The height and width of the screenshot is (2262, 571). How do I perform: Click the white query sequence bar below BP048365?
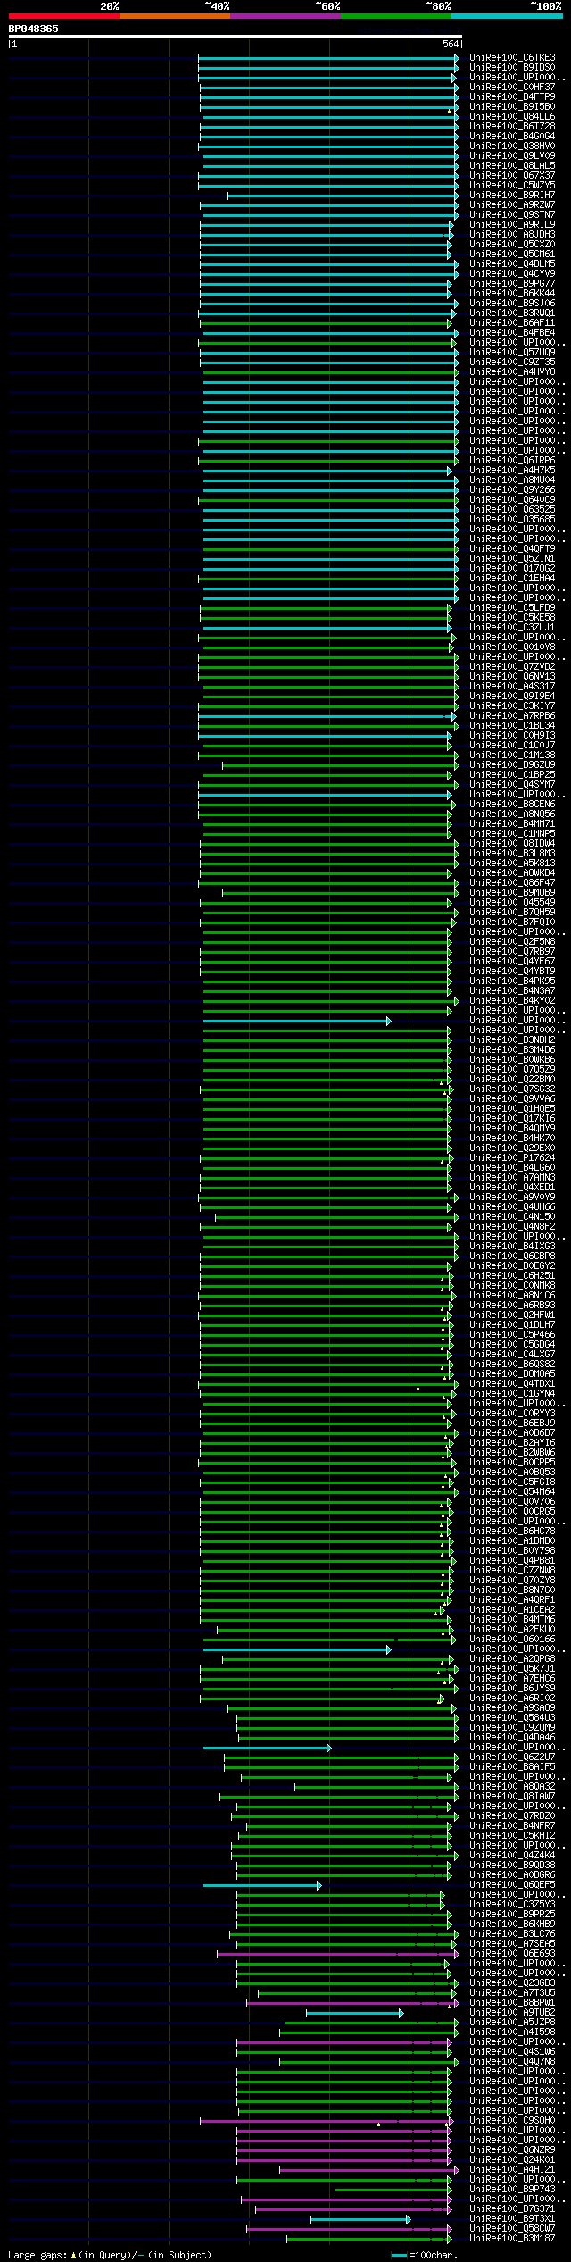click(235, 37)
